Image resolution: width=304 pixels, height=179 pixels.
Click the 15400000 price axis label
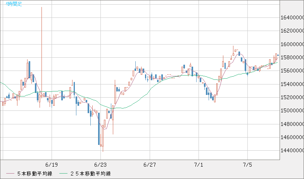click(292, 84)
